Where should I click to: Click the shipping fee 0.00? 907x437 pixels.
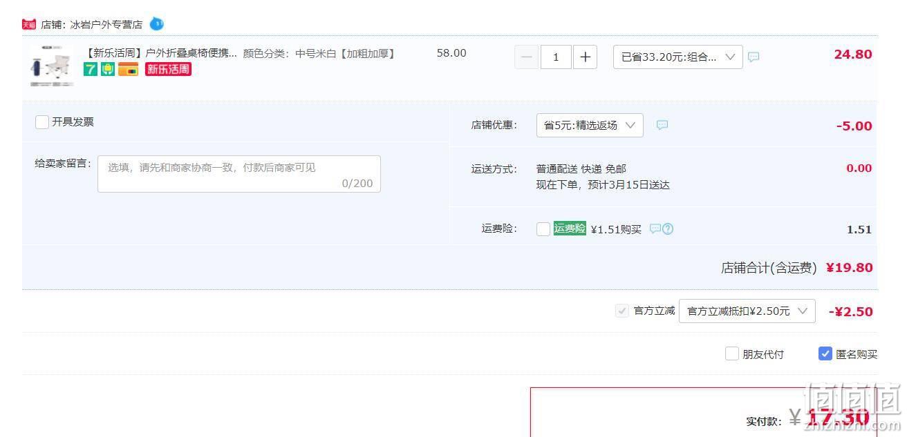[859, 168]
